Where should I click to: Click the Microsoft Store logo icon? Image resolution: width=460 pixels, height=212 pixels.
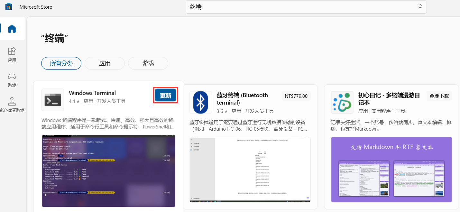(x=9, y=7)
